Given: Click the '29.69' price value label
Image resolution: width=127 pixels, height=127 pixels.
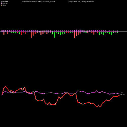Looking at the screenshot, I should [122, 95].
